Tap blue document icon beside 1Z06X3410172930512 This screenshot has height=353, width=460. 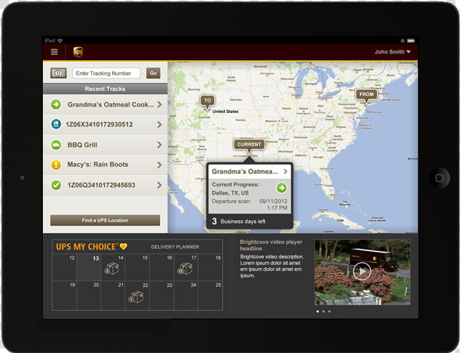[x=56, y=124]
